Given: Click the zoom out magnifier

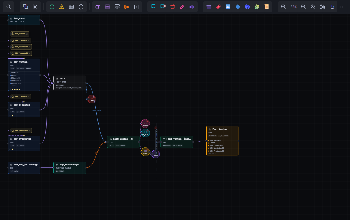Looking at the screenshot, I should click(284, 7).
